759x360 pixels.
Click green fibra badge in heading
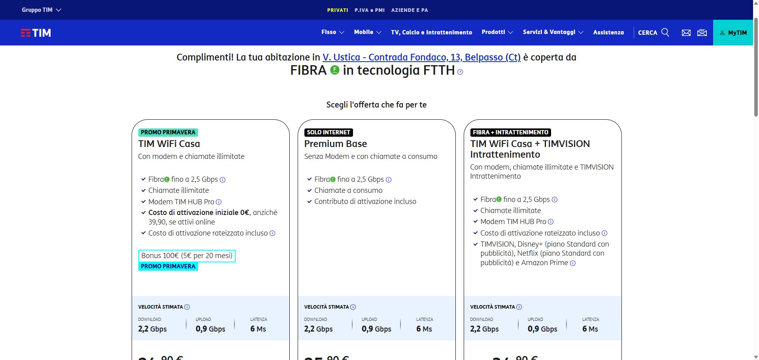pos(335,70)
